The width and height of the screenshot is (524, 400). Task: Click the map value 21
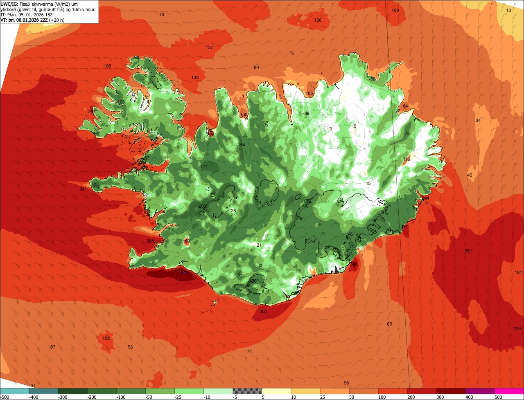(259, 245)
